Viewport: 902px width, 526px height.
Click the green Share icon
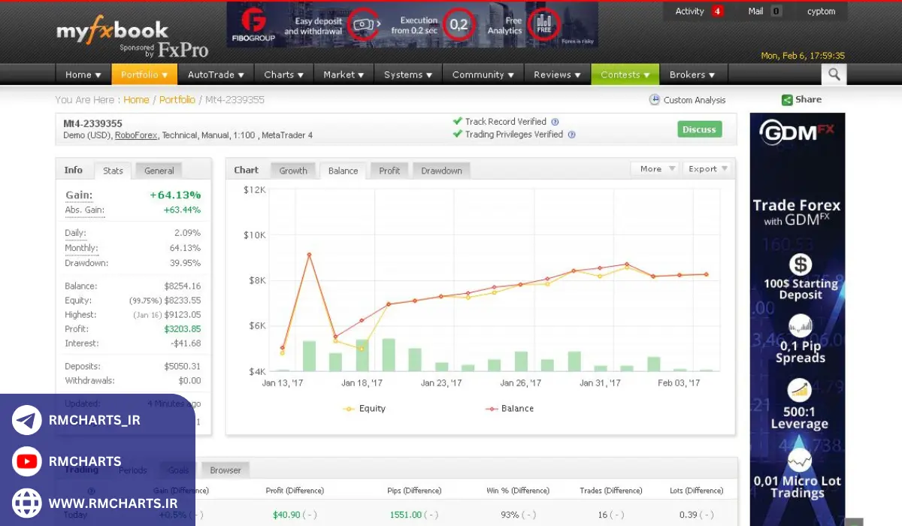(x=787, y=100)
